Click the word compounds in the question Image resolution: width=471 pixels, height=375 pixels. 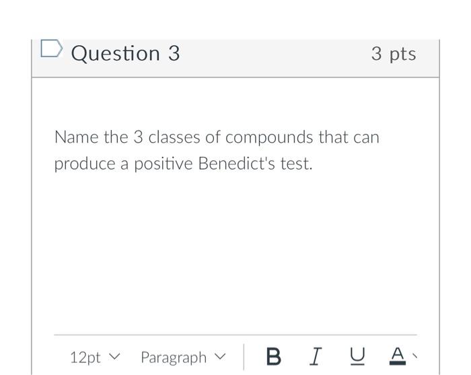[269, 137]
